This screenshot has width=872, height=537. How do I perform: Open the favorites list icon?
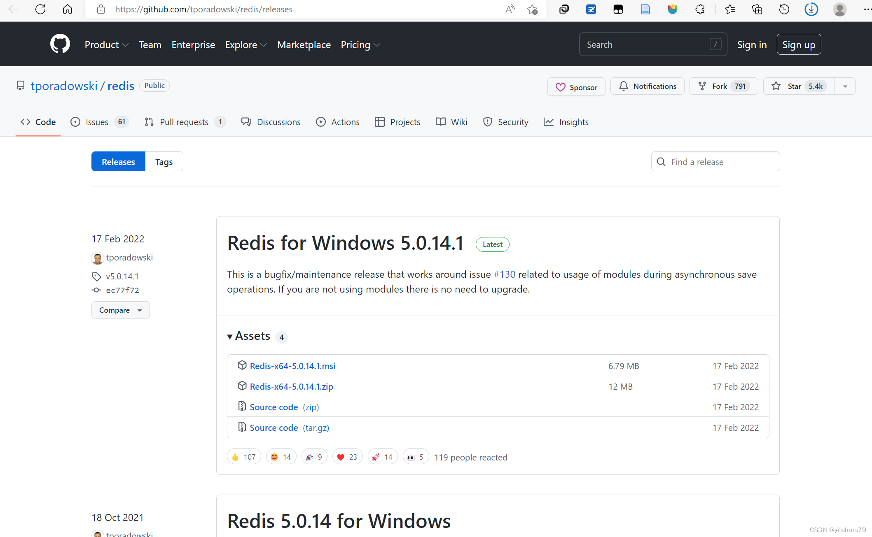coord(730,9)
